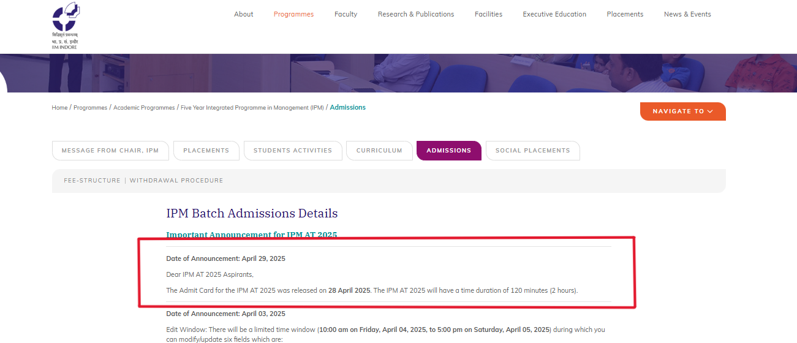The image size is (797, 343).
Task: Open Research & Publications menu
Action: tap(415, 14)
